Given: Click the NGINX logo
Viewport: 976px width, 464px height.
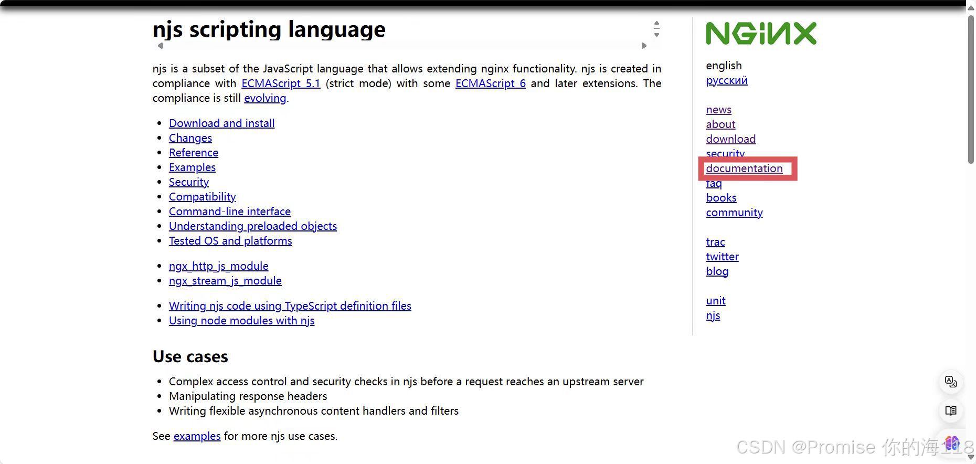Looking at the screenshot, I should [761, 33].
